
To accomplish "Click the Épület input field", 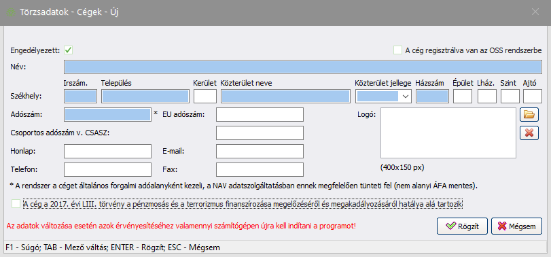I will pyautogui.click(x=463, y=96).
